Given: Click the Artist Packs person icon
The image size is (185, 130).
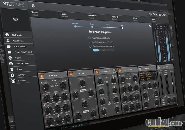Looking at the screenshot, I should [x=8, y=41].
